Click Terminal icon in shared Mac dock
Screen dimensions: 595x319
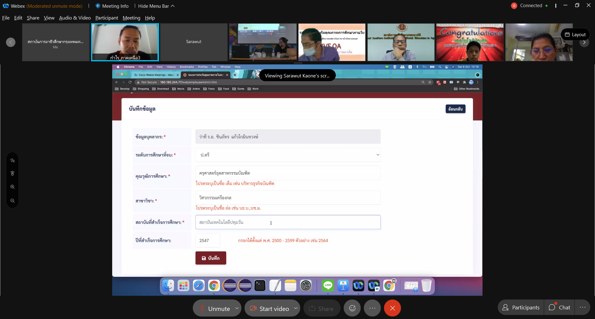260,286
